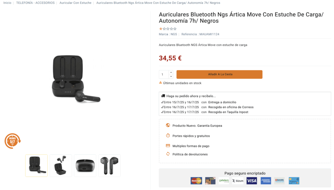
Task: Click the Cetelem payment logo
Action: point(224,181)
